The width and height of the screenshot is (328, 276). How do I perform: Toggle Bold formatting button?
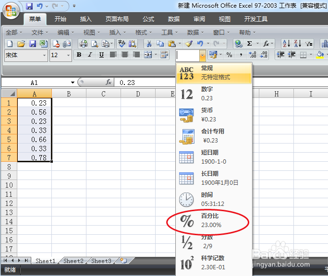(x=79, y=55)
